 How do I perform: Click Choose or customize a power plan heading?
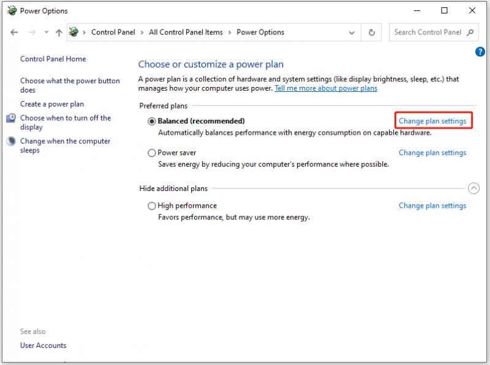211,64
